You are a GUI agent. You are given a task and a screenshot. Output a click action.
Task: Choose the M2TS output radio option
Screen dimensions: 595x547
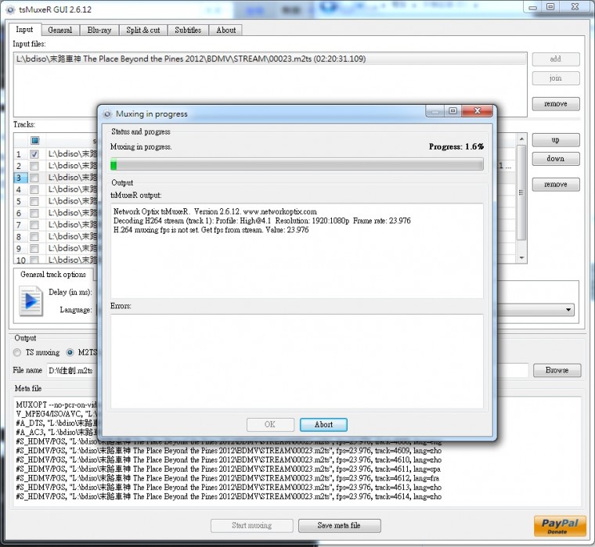click(70, 352)
